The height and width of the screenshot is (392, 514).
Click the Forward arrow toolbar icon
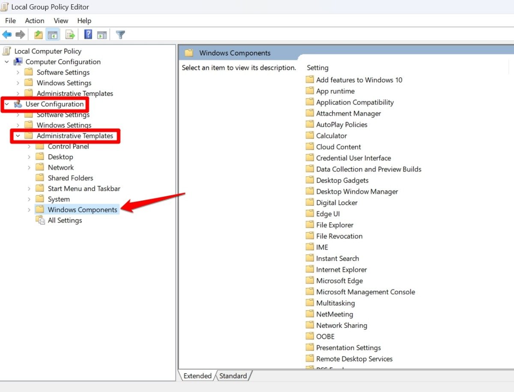(20, 35)
